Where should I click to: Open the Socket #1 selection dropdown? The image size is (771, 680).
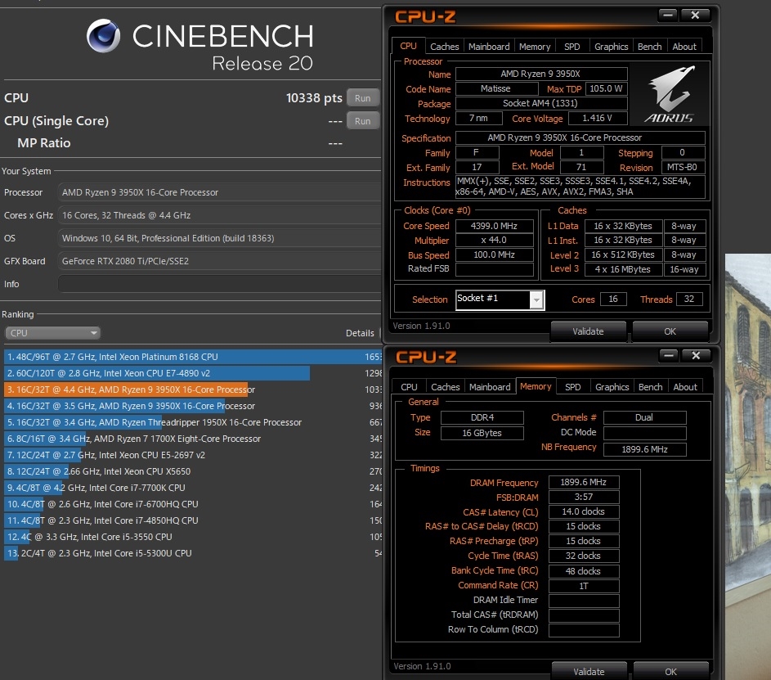point(500,299)
